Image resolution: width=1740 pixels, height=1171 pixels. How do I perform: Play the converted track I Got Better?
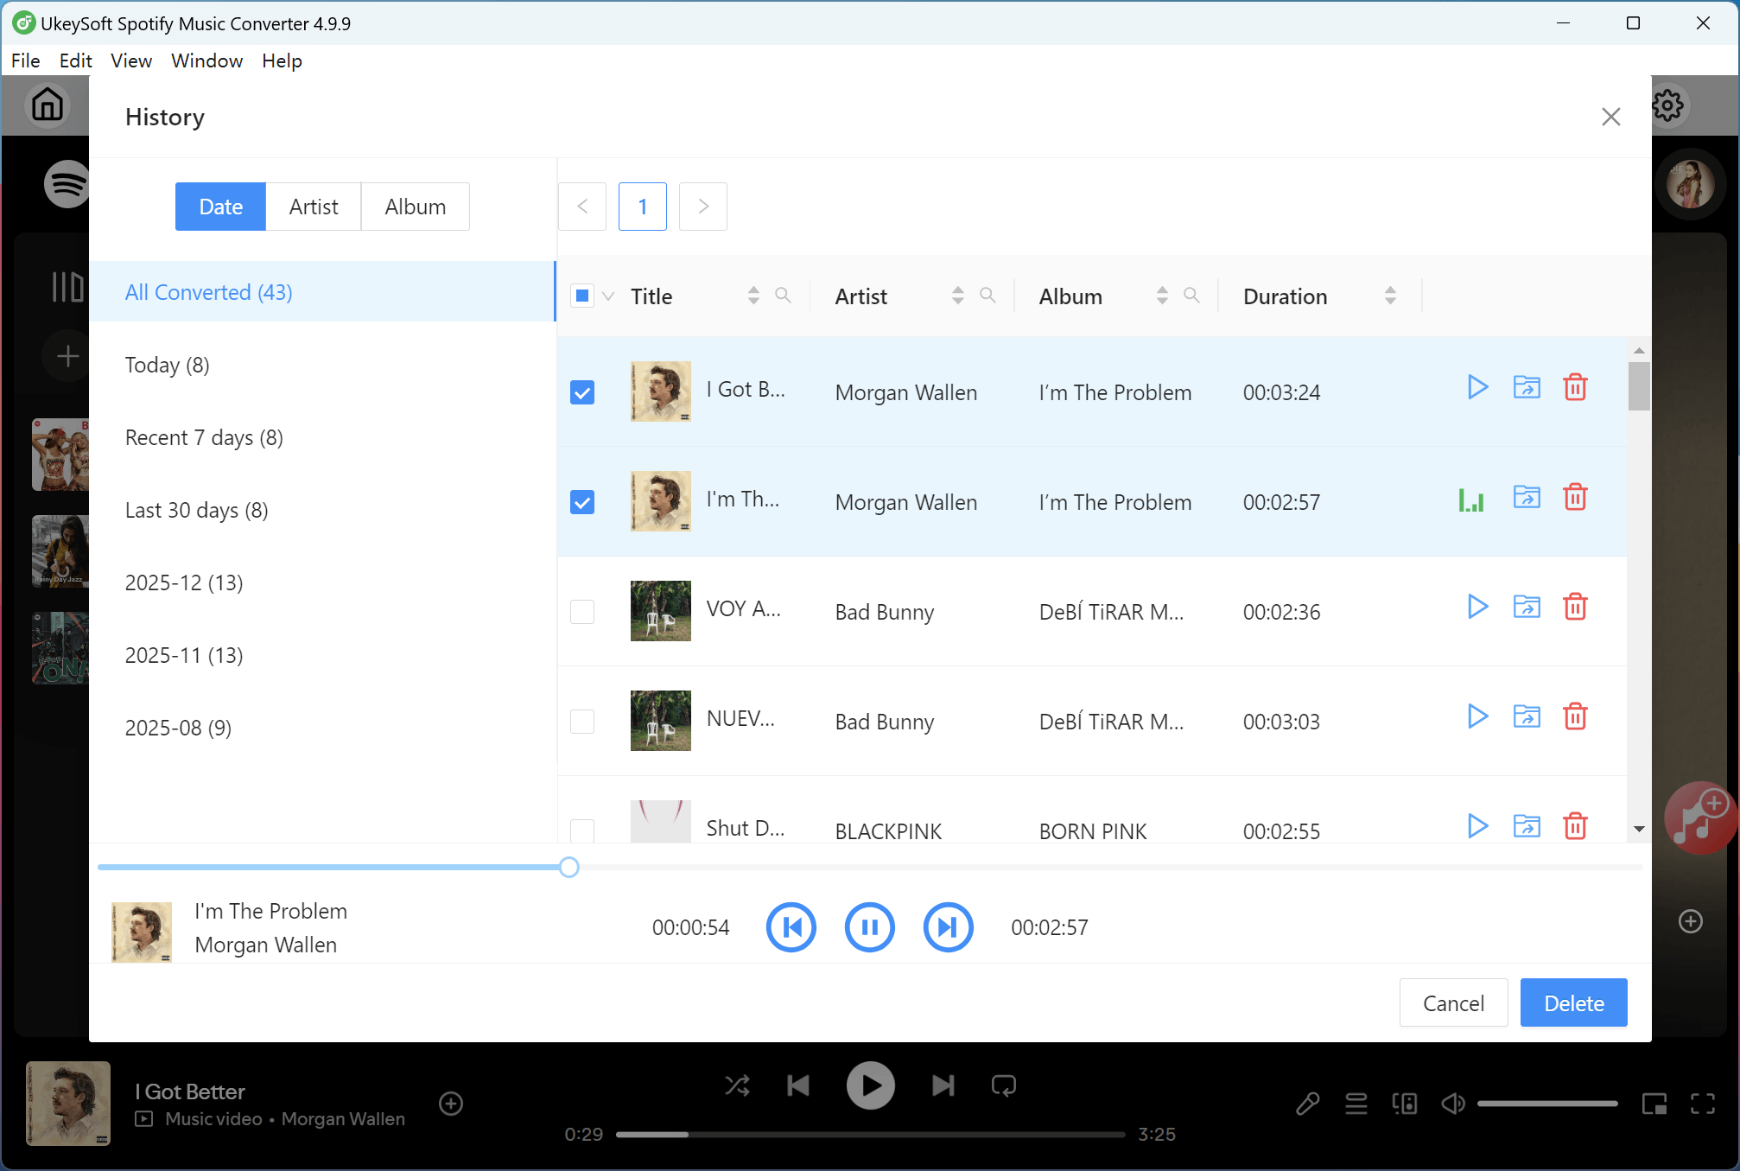[x=1477, y=387]
